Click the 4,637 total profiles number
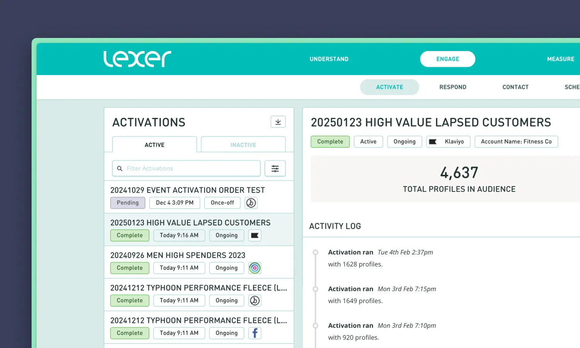 click(x=459, y=172)
